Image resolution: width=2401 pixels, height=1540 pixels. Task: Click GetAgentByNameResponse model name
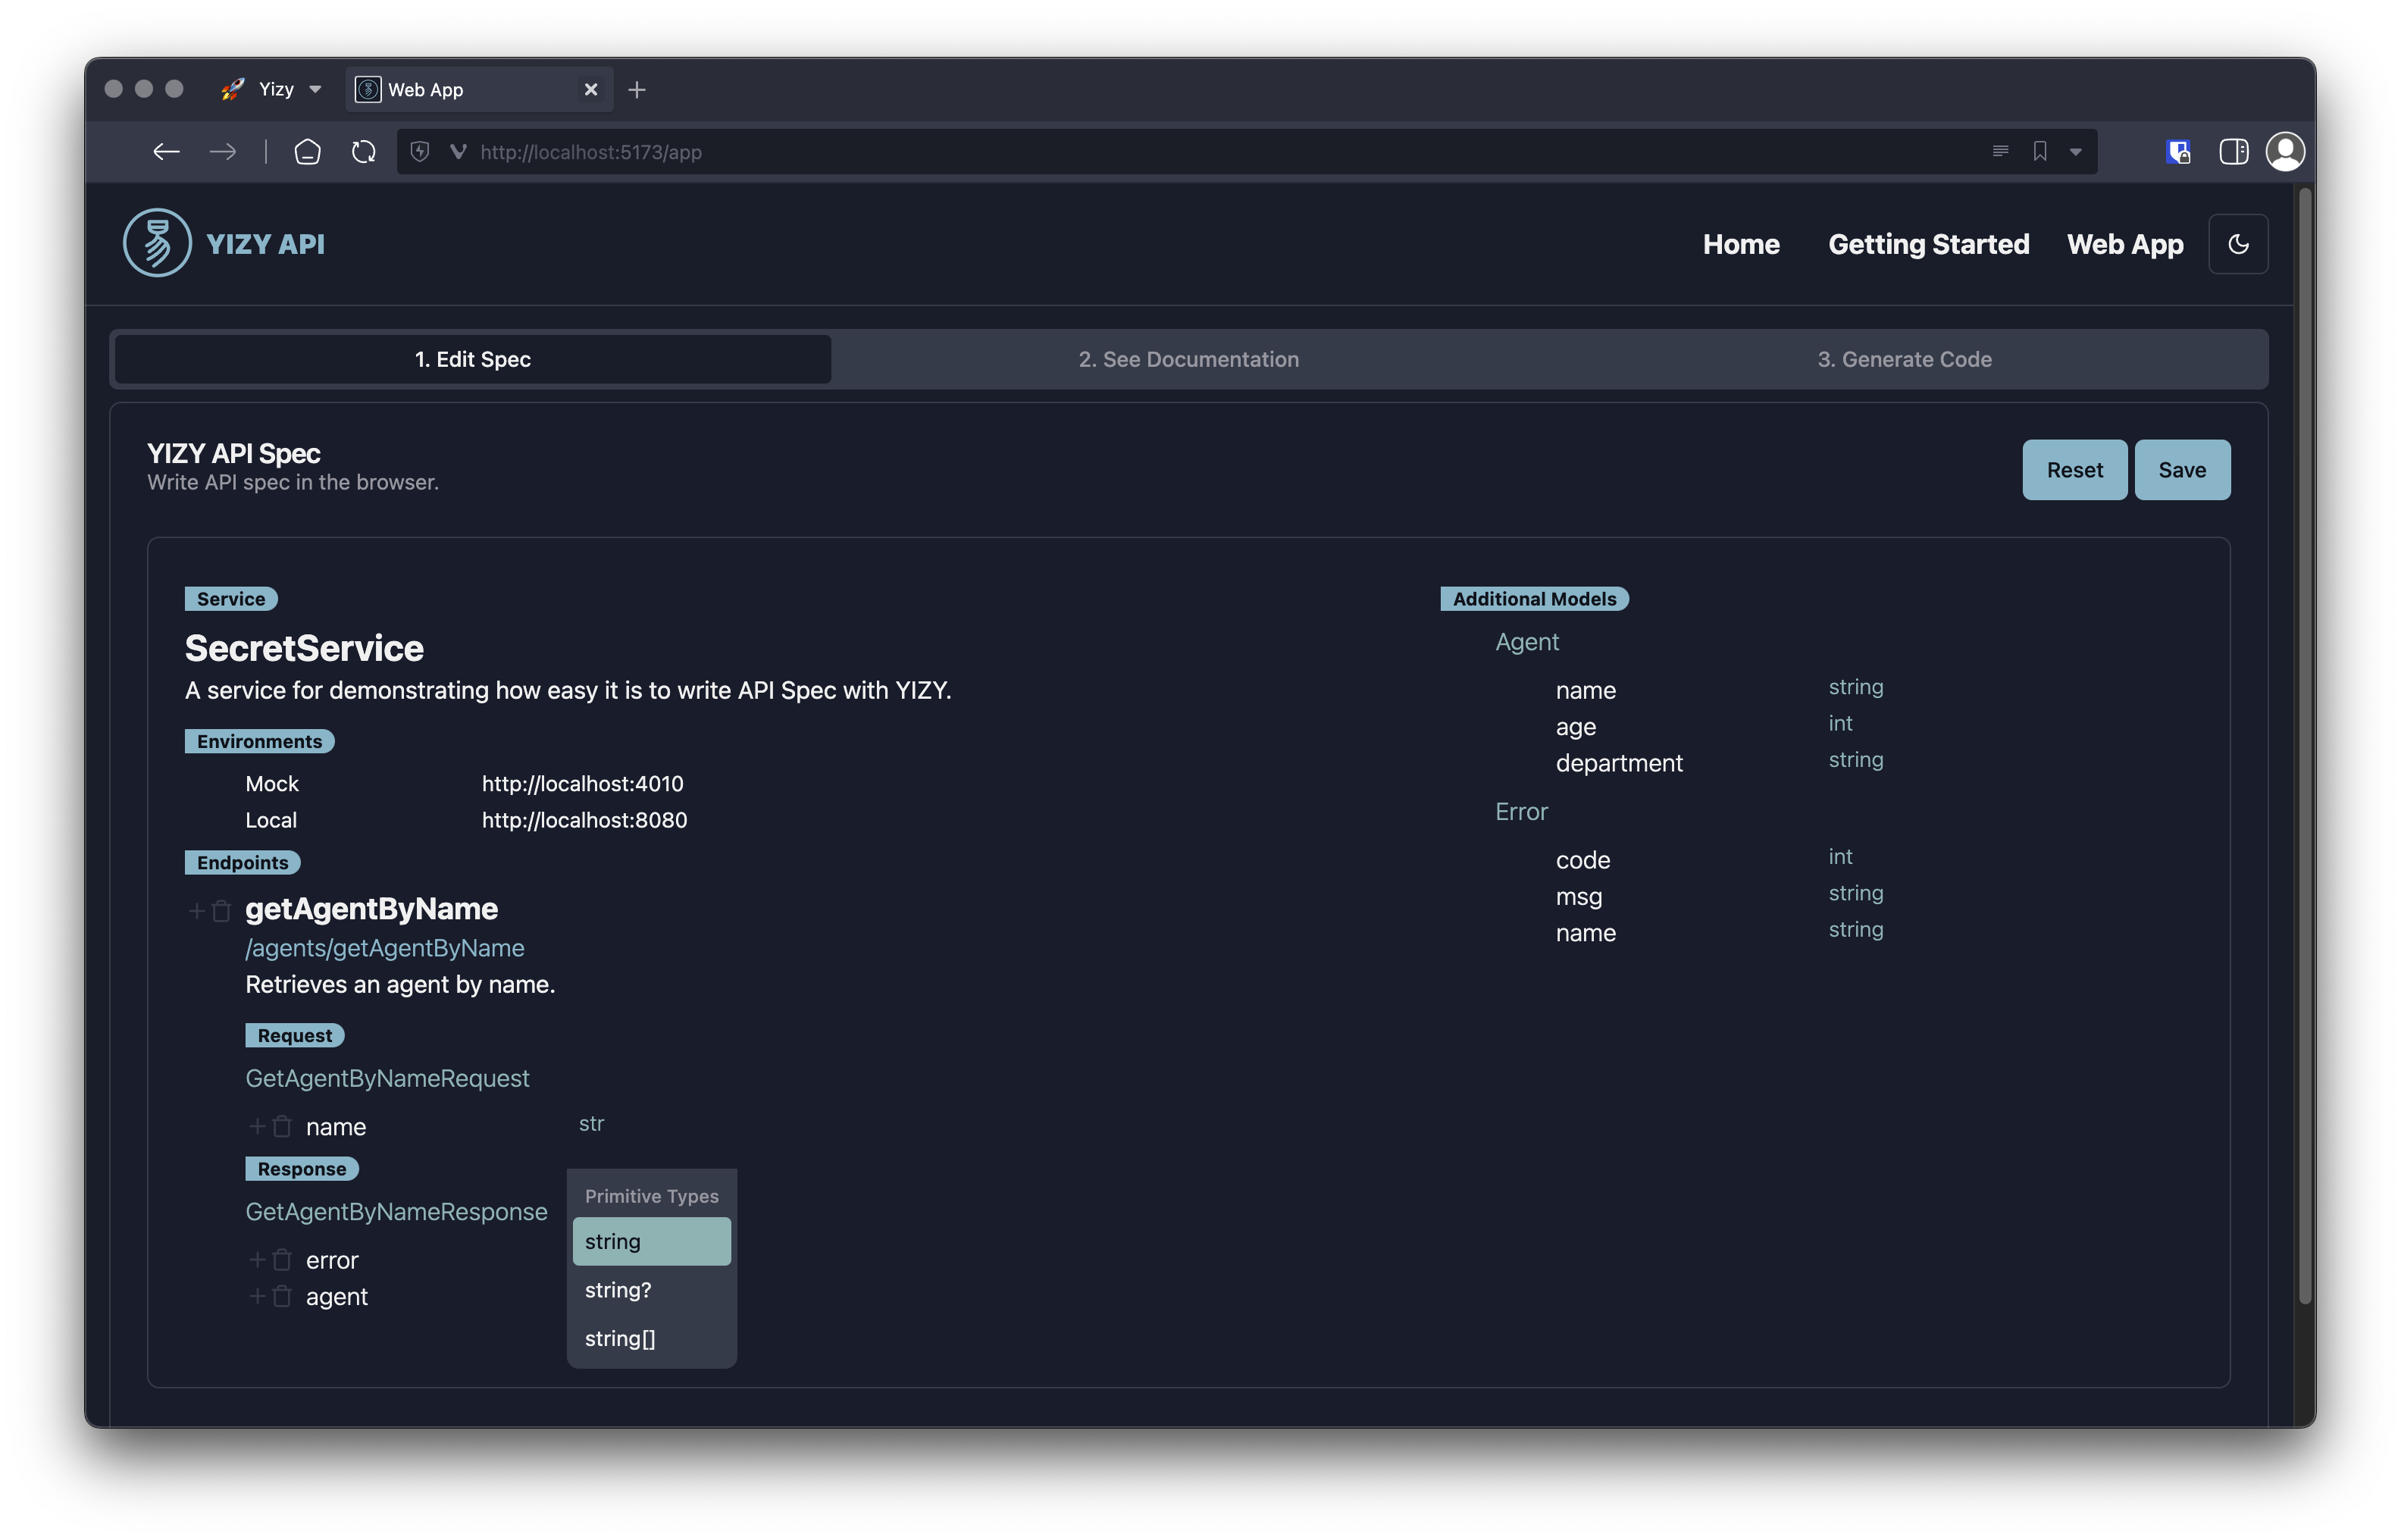click(396, 1212)
